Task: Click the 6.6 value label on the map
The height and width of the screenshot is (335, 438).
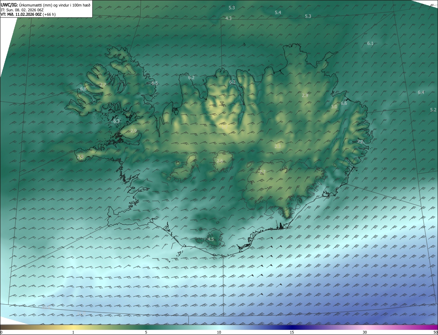Action: click(x=344, y=103)
